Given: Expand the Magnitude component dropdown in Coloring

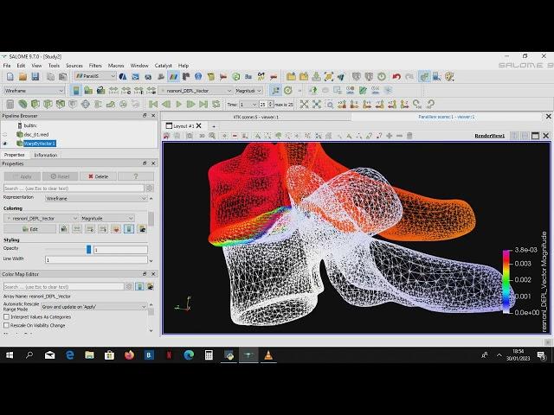Looking at the screenshot, I should [113, 218].
